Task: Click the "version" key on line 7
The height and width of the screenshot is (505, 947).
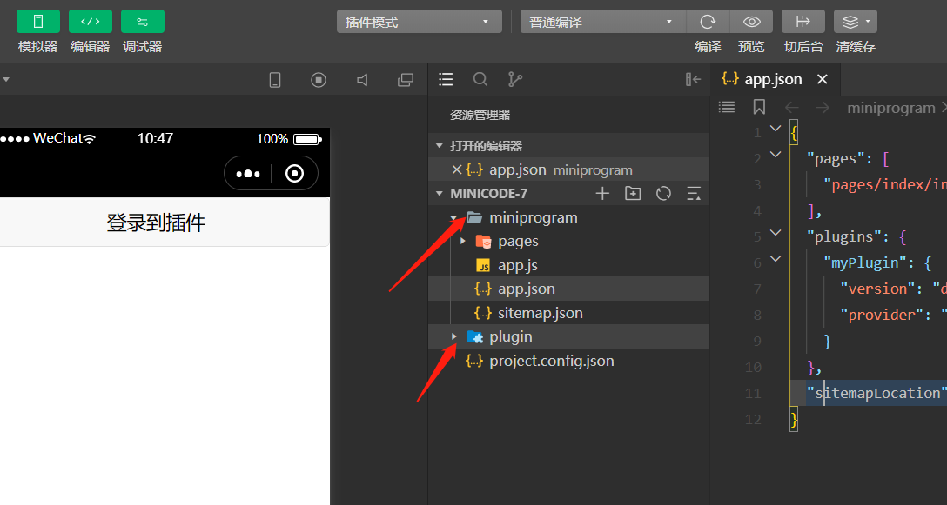Action: 878,289
